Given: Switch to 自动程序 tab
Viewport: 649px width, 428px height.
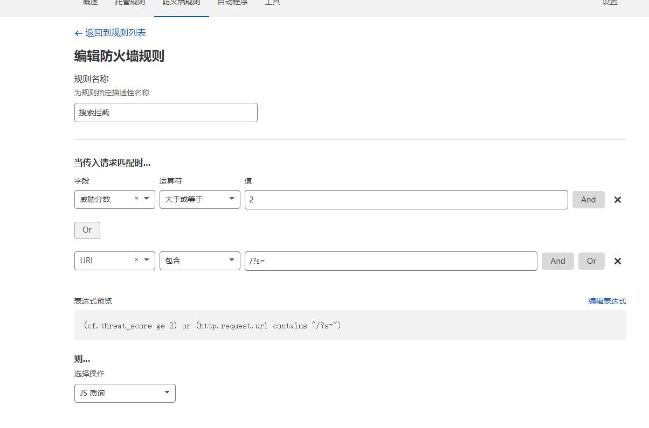Looking at the screenshot, I should tap(232, 3).
